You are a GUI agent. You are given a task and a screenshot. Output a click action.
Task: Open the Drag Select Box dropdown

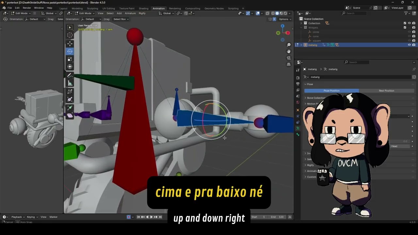coord(121,19)
